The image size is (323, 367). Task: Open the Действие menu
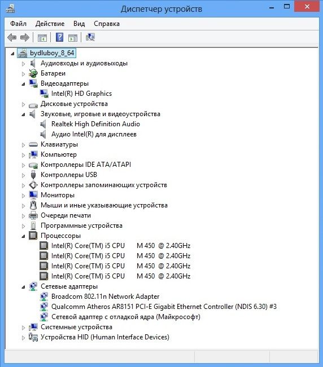(x=50, y=24)
